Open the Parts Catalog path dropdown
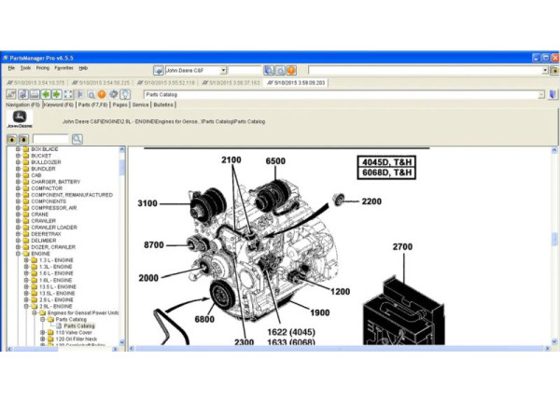Image resolution: width=560 pixels, height=402 pixels. coord(541,94)
